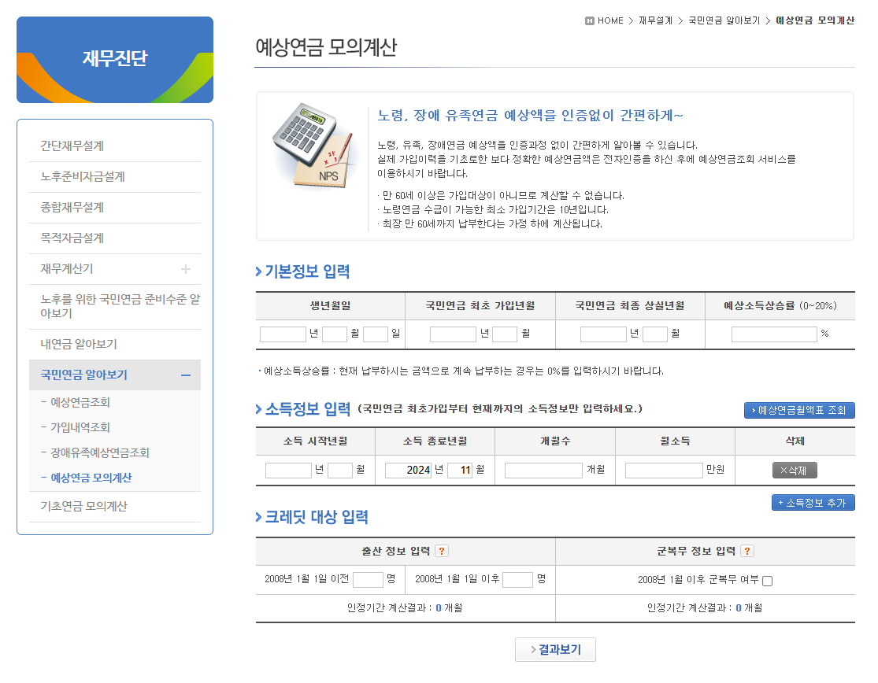This screenshot has height=683, width=878.
Task: Click the 크레딧 대상 입력 section heading
Action: pyautogui.click(x=317, y=517)
